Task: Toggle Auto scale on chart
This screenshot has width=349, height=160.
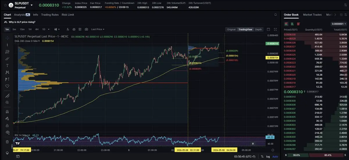Action: pos(275,157)
